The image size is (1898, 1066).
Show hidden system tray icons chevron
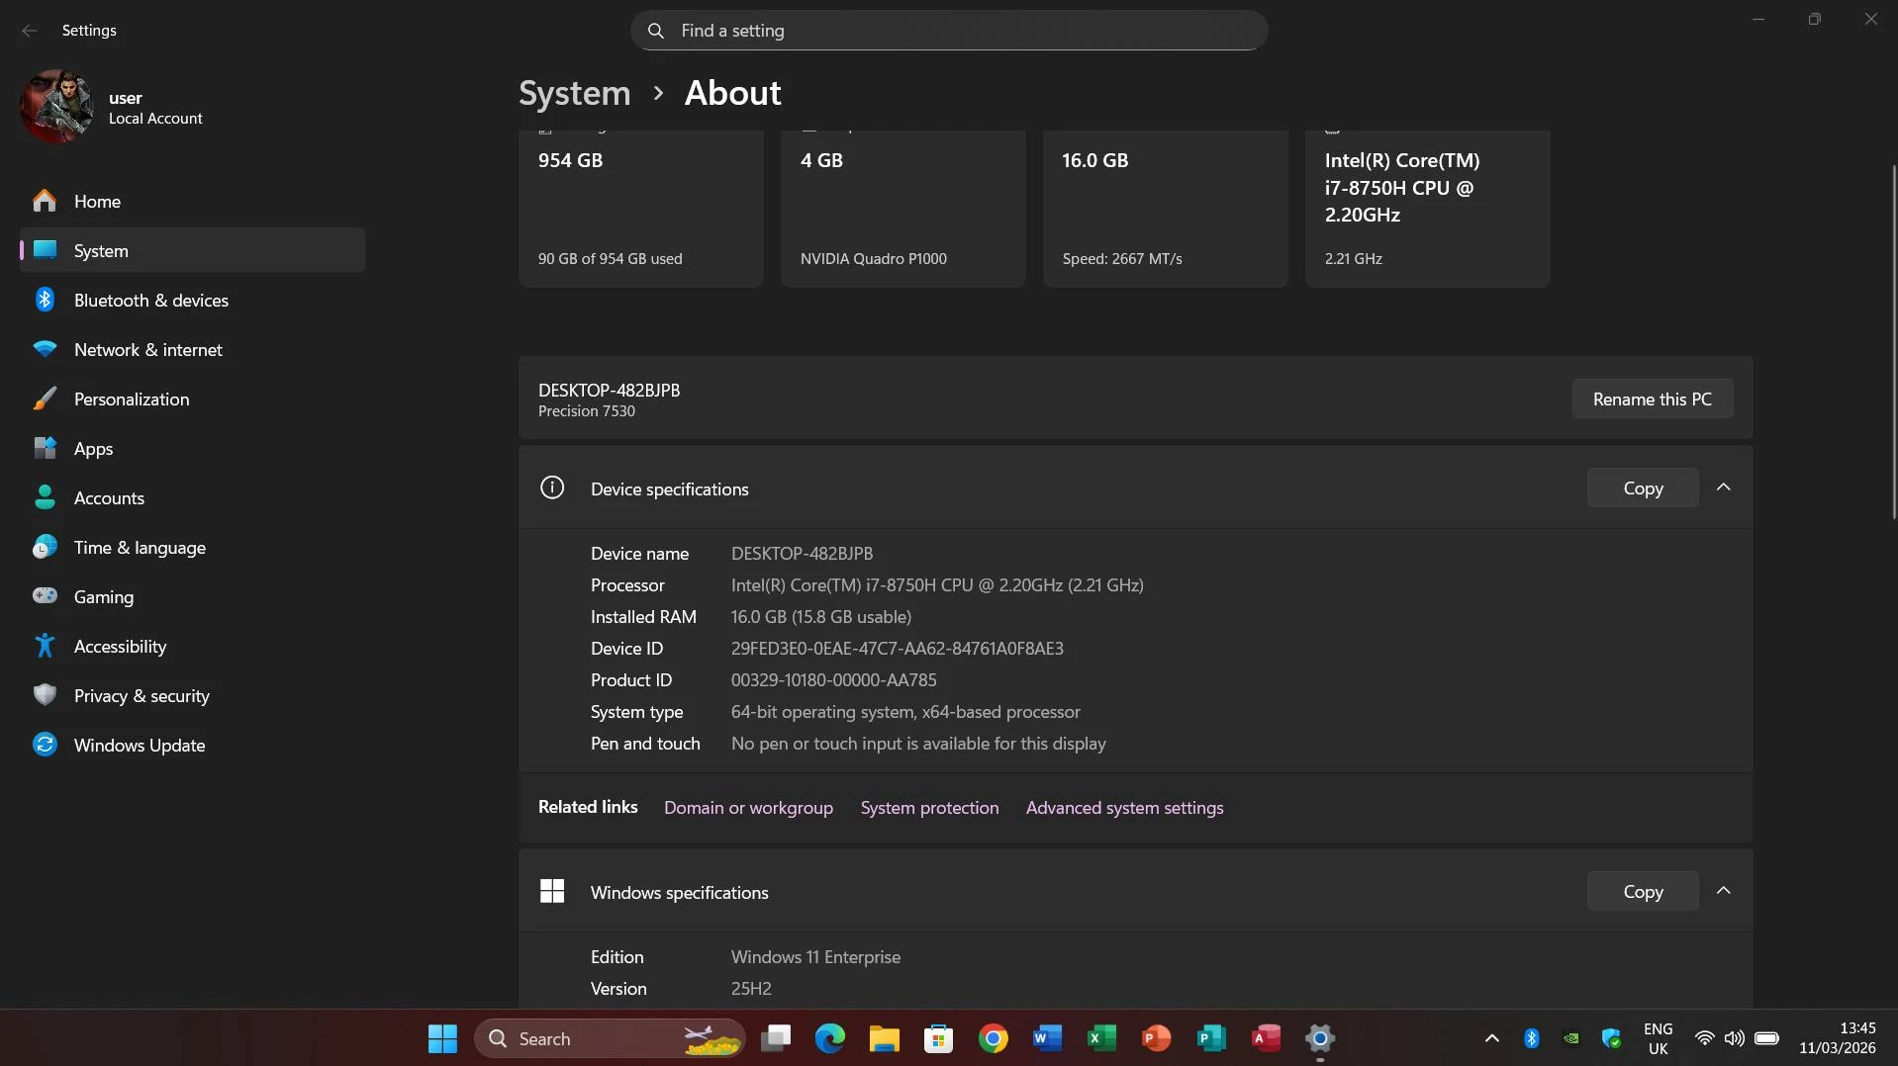pos(1491,1038)
